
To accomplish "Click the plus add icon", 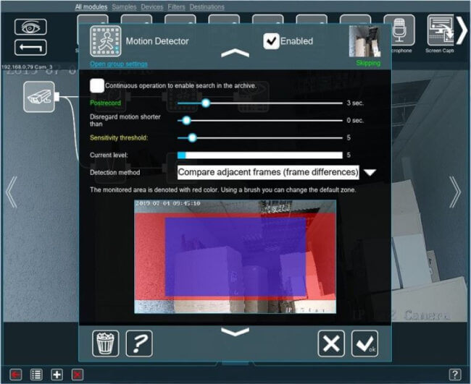I will 57,375.
